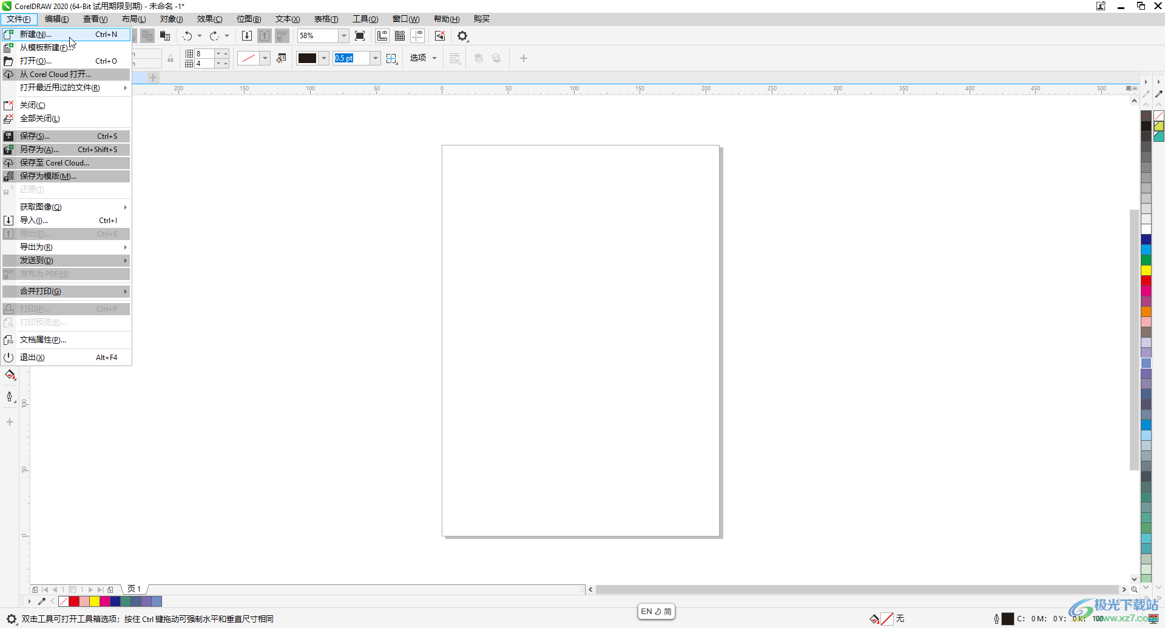This screenshot has height=628, width=1165.
Task: Select the 页 1 page tab
Action: tap(134, 589)
